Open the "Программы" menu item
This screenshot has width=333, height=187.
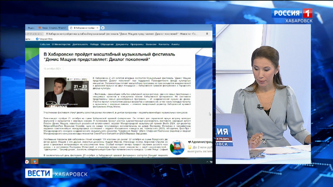(137, 44)
